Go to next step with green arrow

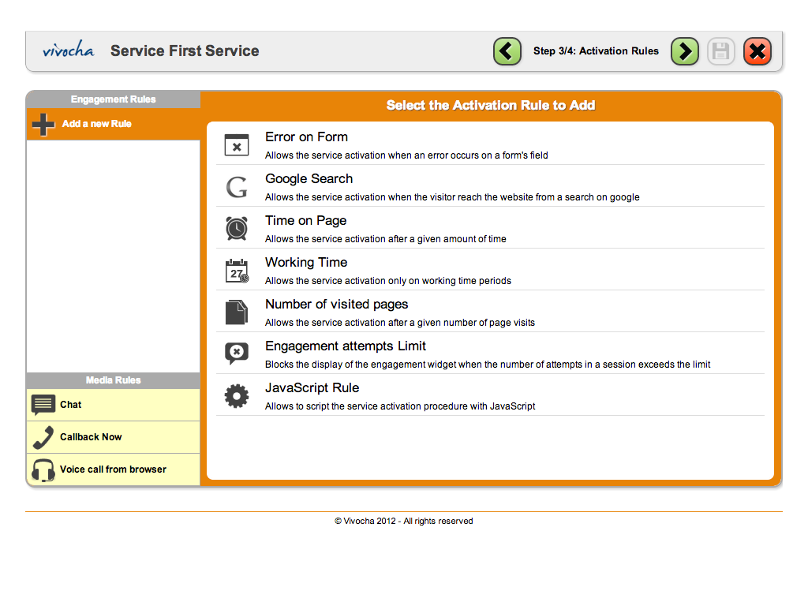pos(685,51)
